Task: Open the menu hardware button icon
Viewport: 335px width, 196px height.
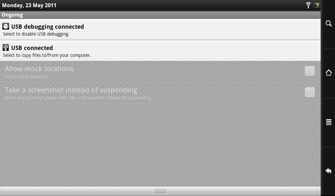Action: pyautogui.click(x=328, y=122)
